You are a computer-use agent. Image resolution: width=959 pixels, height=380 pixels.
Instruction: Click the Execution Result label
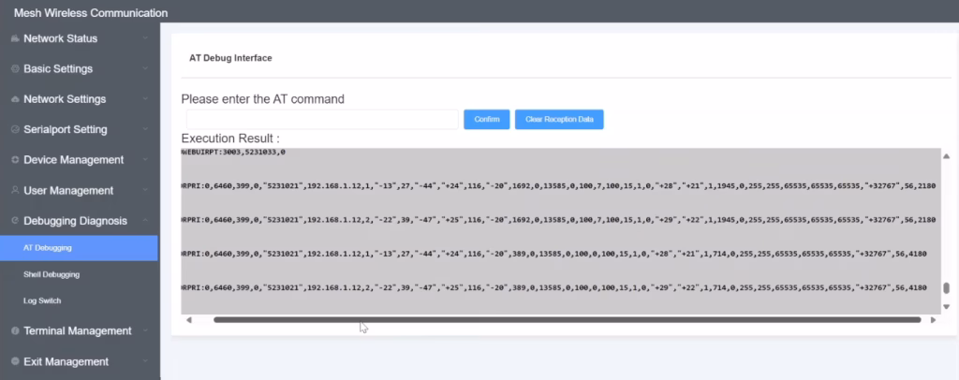[x=230, y=139]
